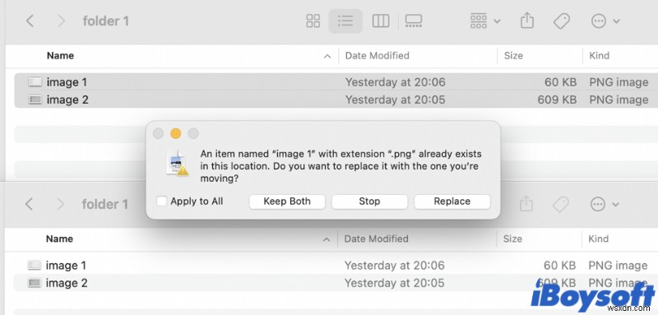Sort bottom window by Kind column
Screen dimensions: 658x315
click(599, 239)
